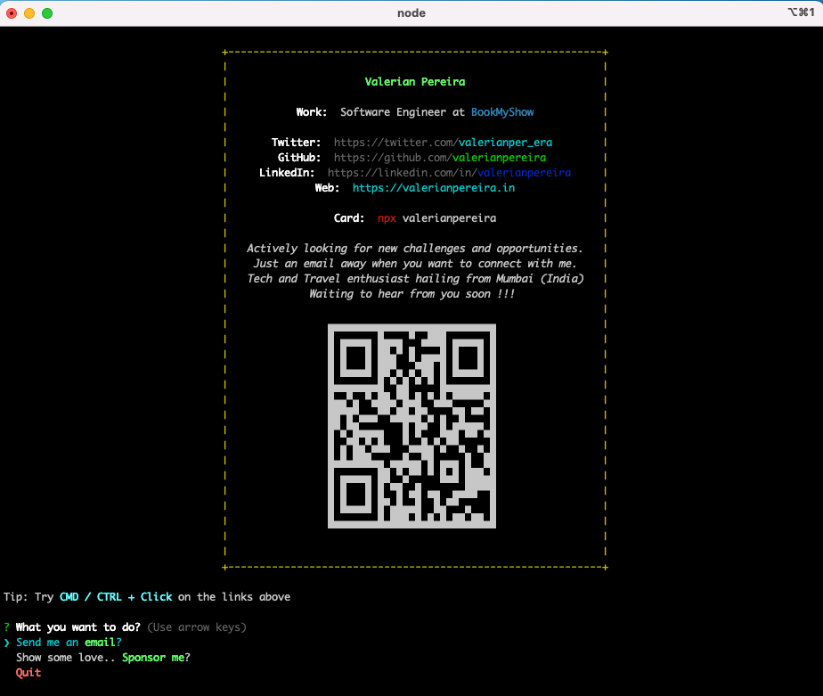Select 'Show some love.. Sponsor me?' option
The width and height of the screenshot is (823, 696).
point(103,658)
